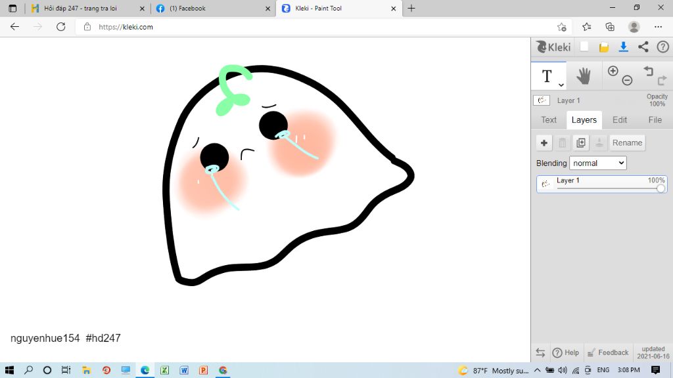
Task: Expand the tool chooser chevron under Text tool
Action: (x=561, y=85)
